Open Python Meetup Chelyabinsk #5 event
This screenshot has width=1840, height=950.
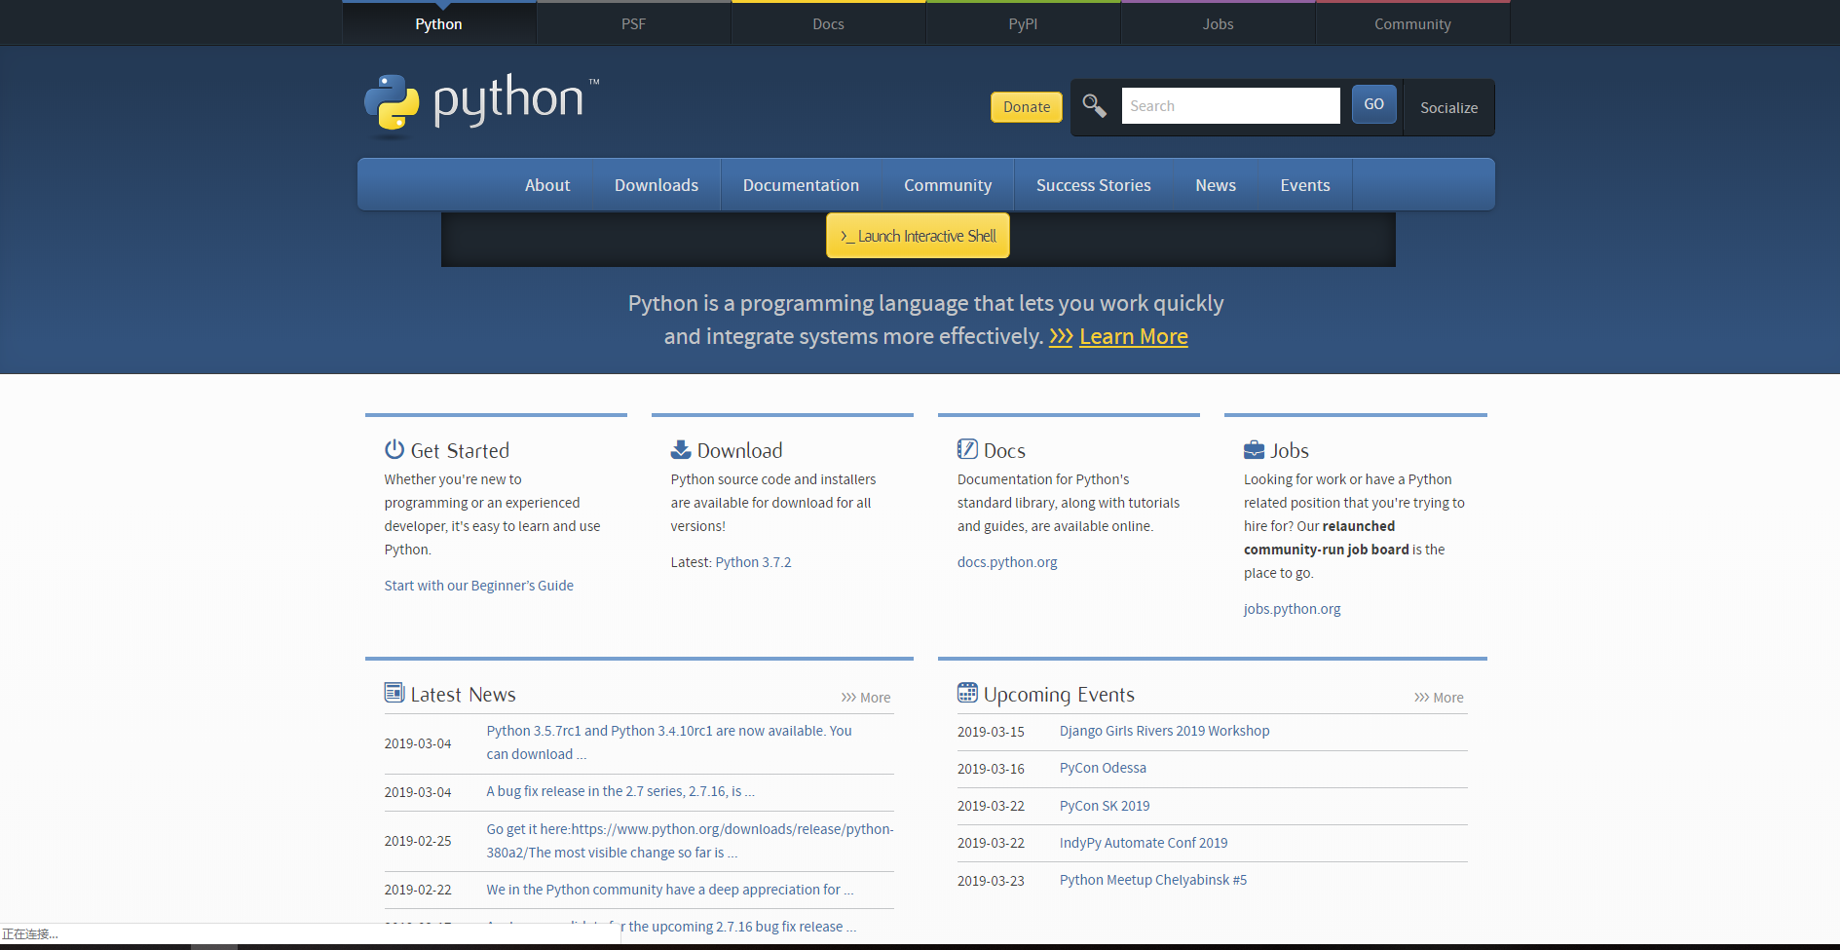1153,880
